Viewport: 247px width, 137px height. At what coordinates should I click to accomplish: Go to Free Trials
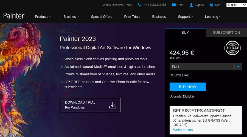132,17
